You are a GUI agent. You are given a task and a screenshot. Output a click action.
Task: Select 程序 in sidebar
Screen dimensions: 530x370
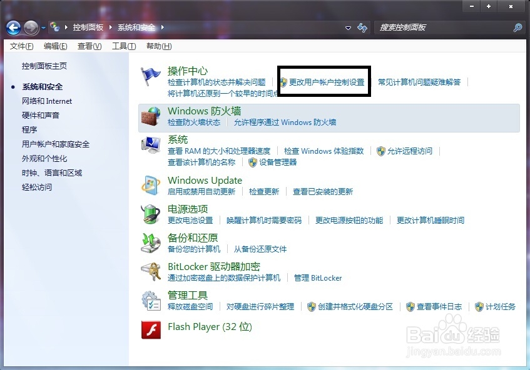point(29,130)
